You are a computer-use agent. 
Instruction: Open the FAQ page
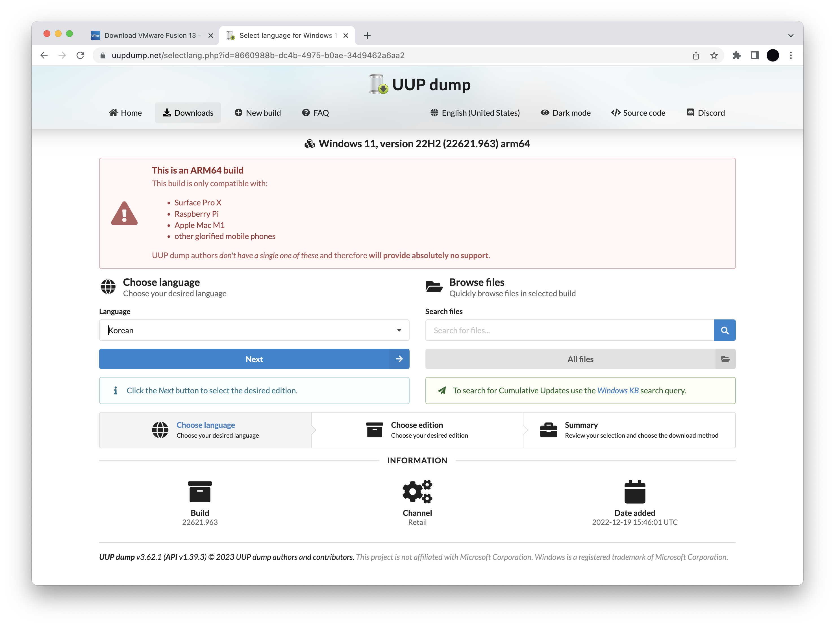(315, 113)
